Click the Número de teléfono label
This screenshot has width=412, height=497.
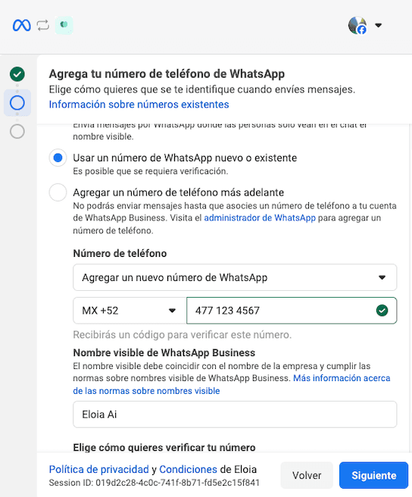click(x=120, y=253)
